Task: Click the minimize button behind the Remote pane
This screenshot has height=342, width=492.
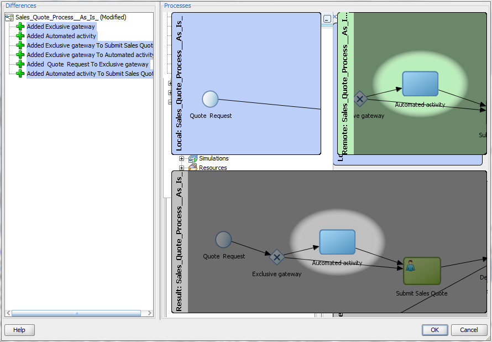Action: pyautogui.click(x=327, y=19)
